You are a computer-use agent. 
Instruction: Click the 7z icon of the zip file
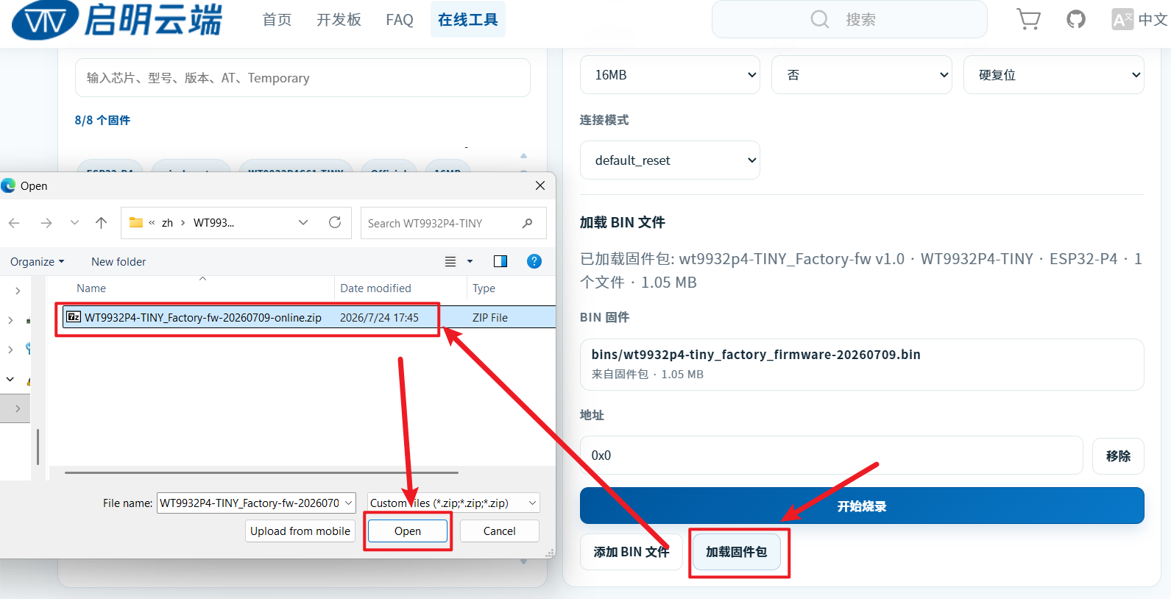(x=74, y=317)
